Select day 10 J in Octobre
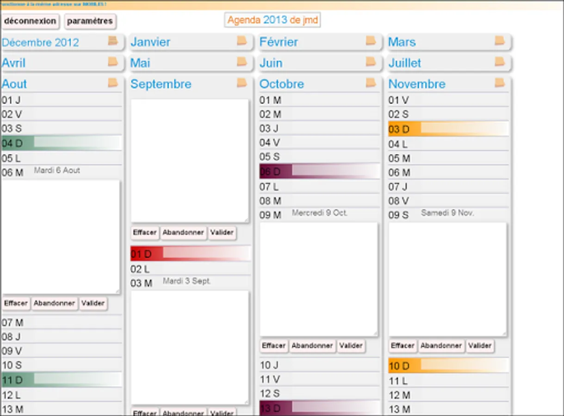Viewport: 564px width, 416px height. [319, 365]
